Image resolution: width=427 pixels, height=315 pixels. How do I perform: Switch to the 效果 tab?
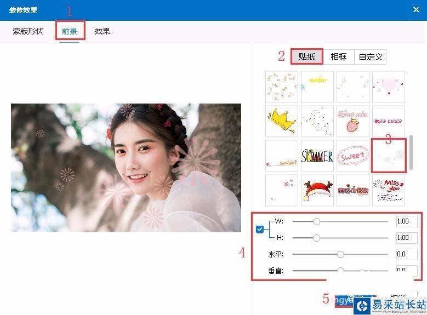point(102,31)
